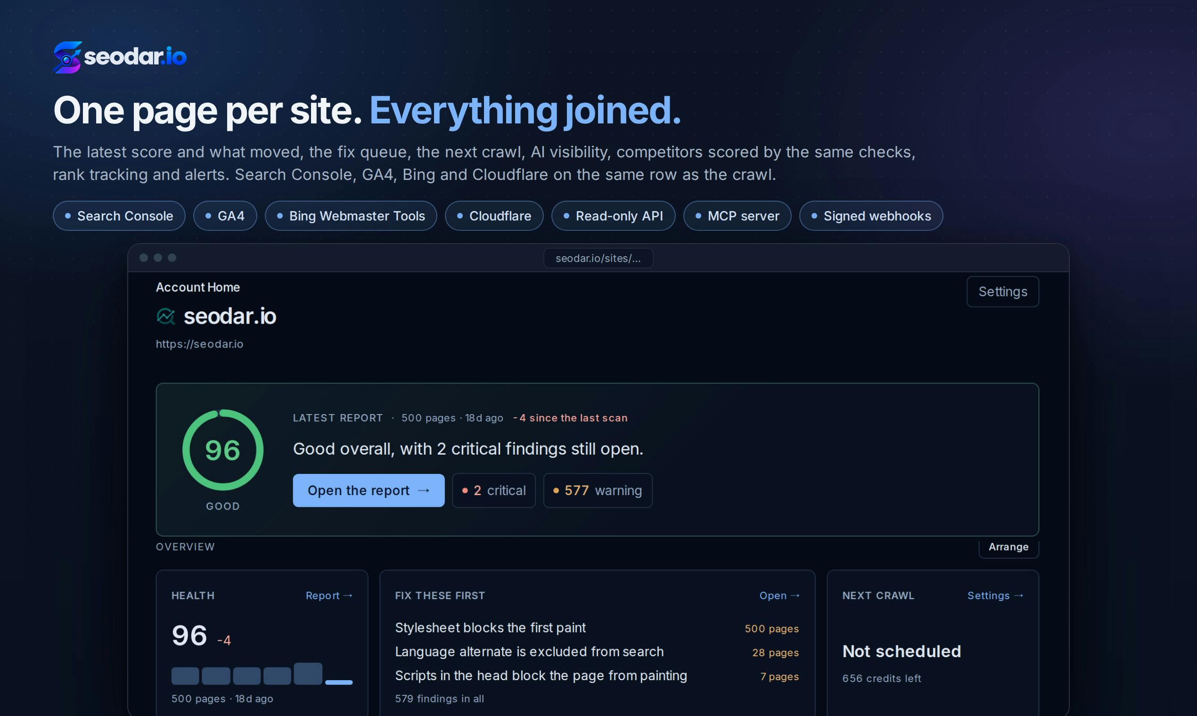Click the 'GOOD' rating label under score
The image size is (1197, 716).
[x=222, y=506]
